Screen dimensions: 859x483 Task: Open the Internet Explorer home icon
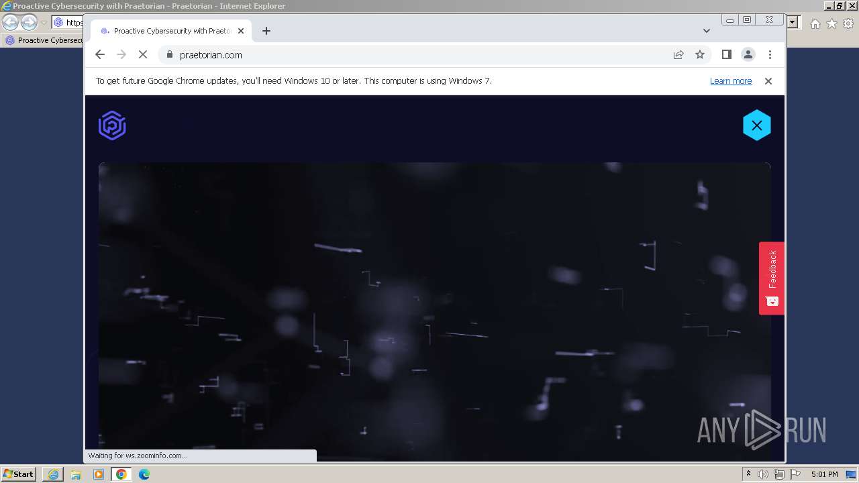pos(815,23)
